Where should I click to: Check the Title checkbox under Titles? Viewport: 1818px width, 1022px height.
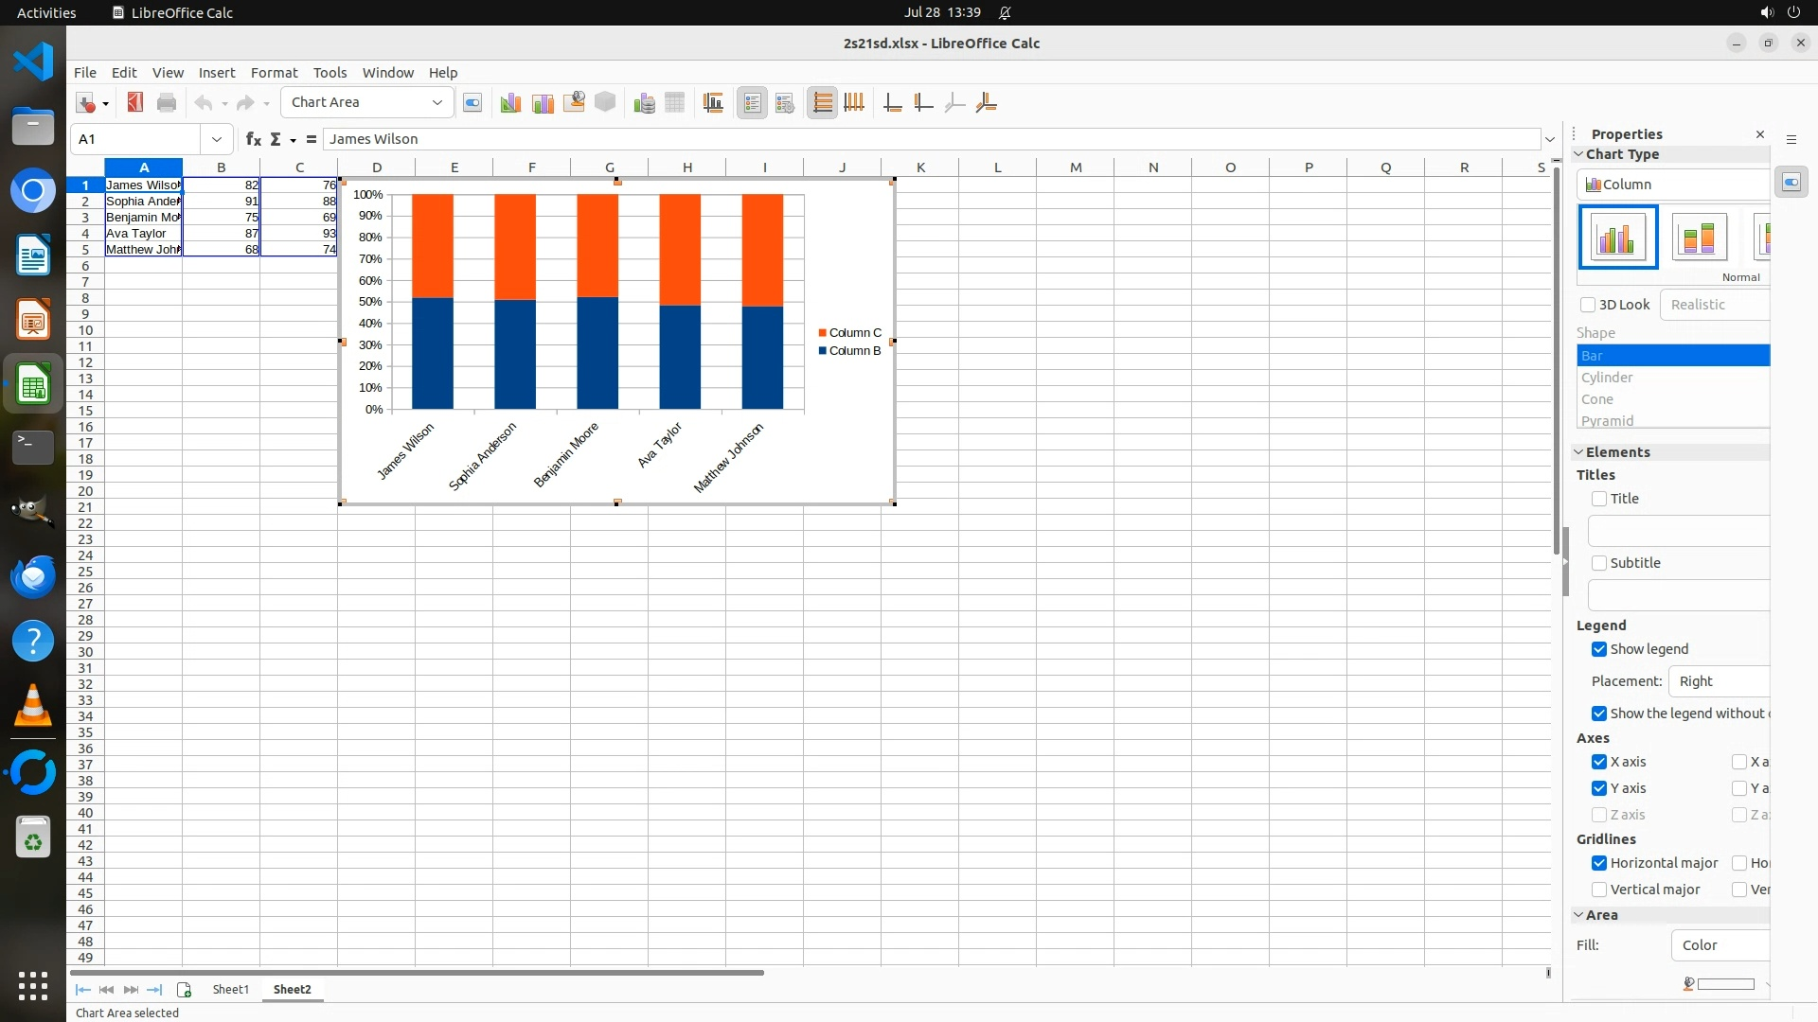point(1599,499)
